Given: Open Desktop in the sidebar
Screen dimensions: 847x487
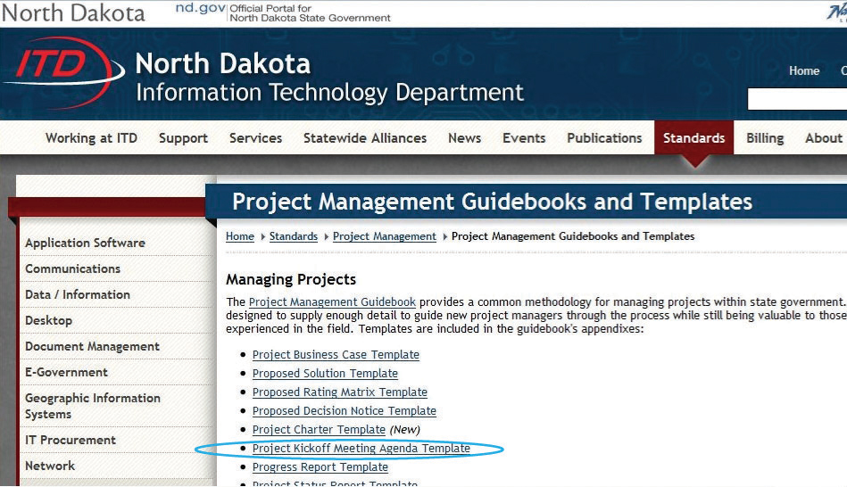Looking at the screenshot, I should coord(48,321).
